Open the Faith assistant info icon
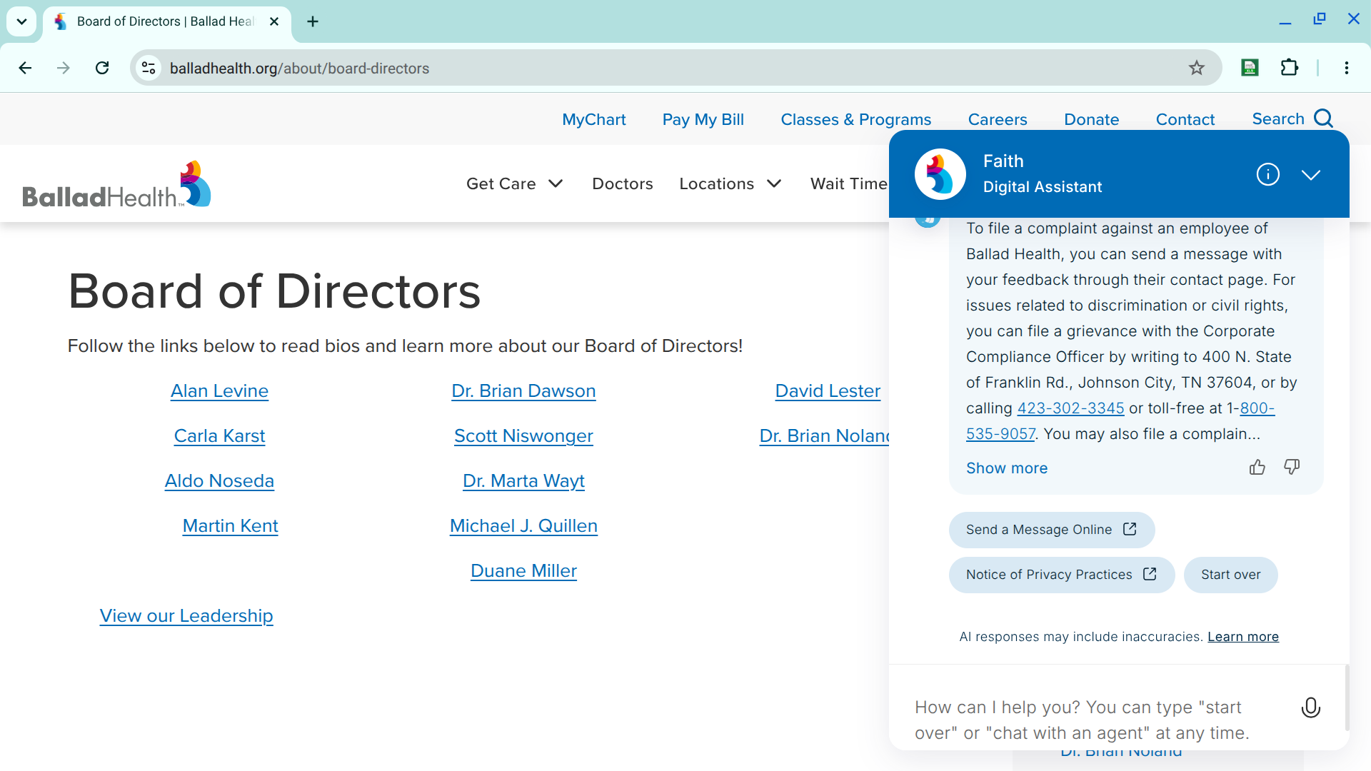1371x771 pixels. tap(1268, 174)
